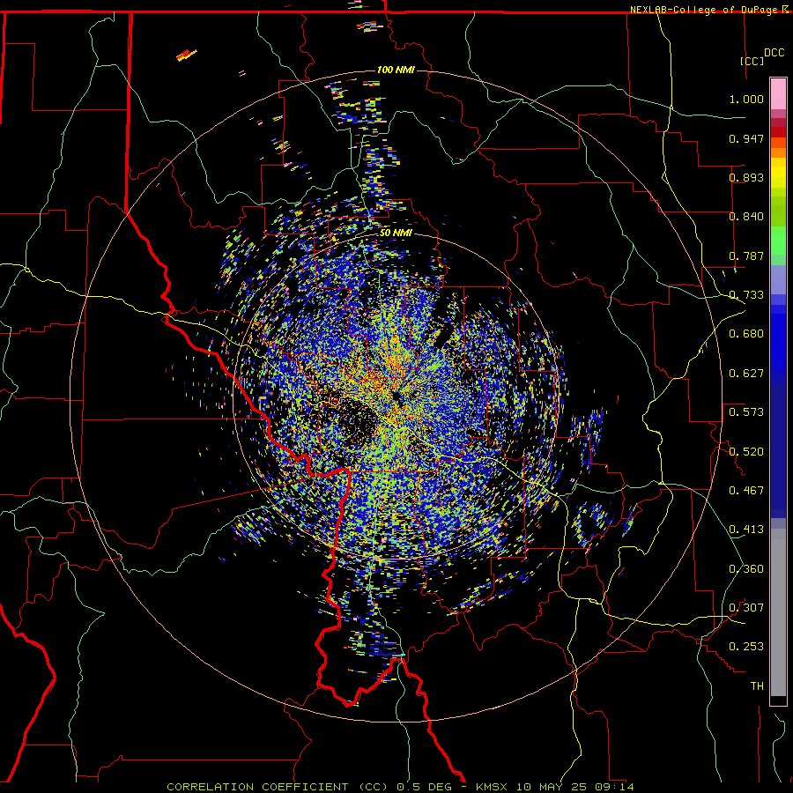Click the 0.307 legend value
793x793 pixels.
pyautogui.click(x=746, y=608)
